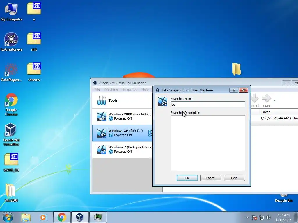Screen dimensions: 298x223
Task: Click the Snapshot Name input field
Action: coord(208,104)
